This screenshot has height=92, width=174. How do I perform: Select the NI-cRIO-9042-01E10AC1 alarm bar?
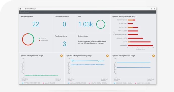coord(133,34)
